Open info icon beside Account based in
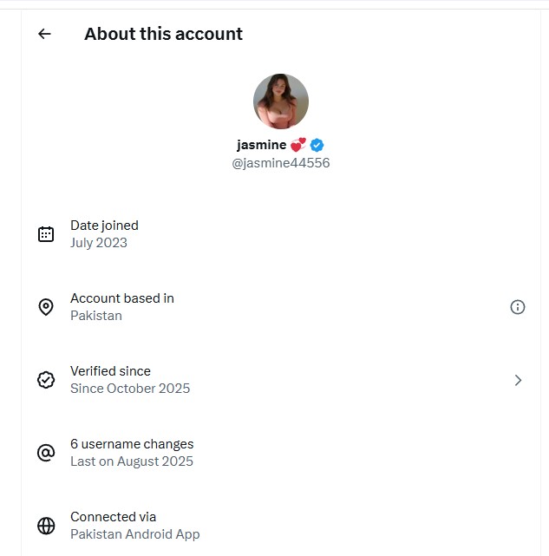 click(x=518, y=307)
